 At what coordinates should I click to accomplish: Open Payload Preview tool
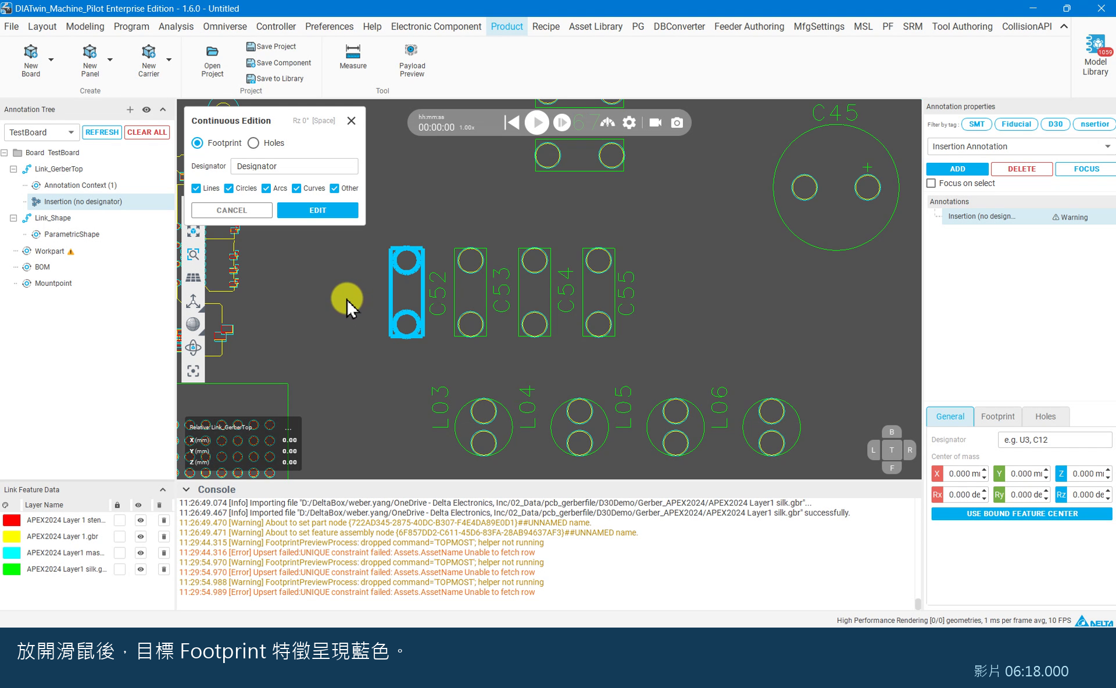pyautogui.click(x=412, y=60)
